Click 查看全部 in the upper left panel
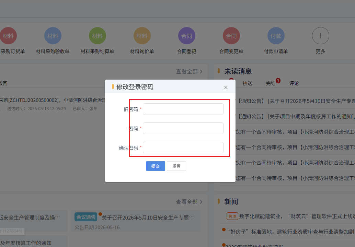355x247 pixels. click(189, 71)
